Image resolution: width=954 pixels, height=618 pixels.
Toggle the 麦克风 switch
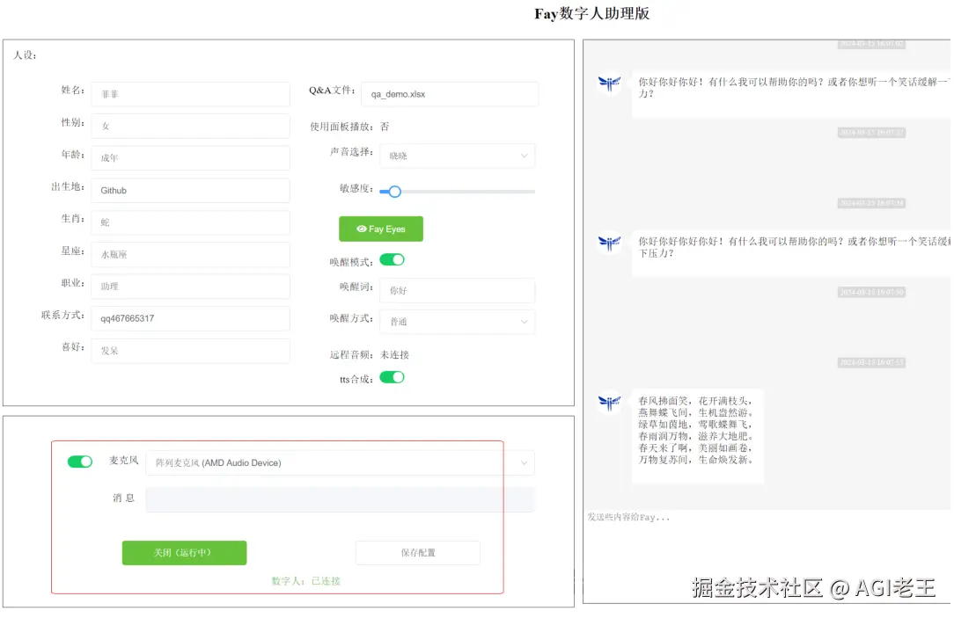click(x=80, y=462)
